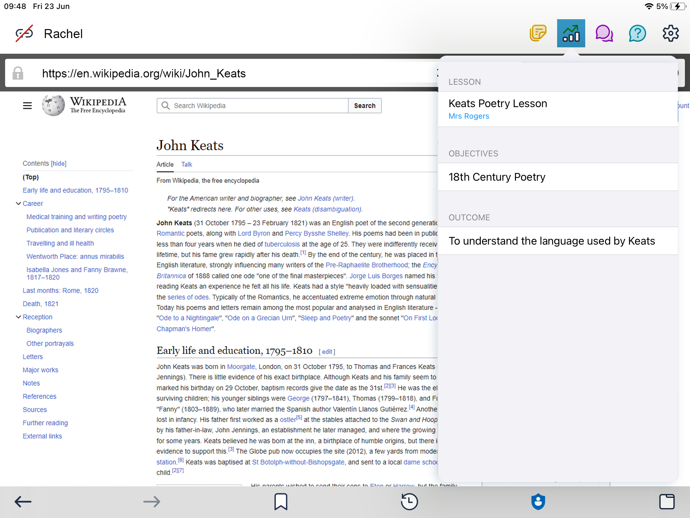Open the Lord Byron link
The image size is (690, 518).
pos(254,233)
